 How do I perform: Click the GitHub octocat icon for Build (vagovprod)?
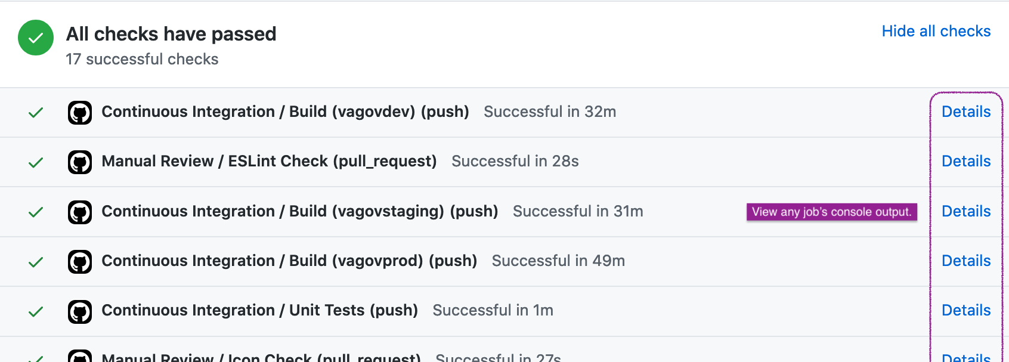79,261
